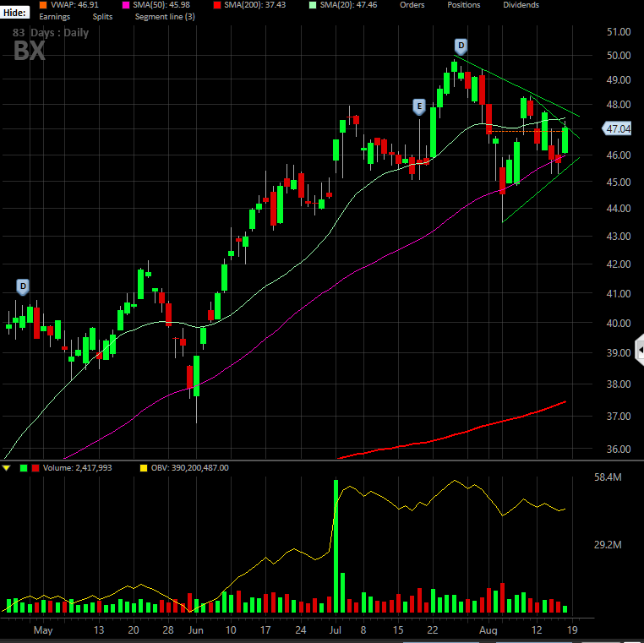Toggle Splits markers on chart
Image resolution: width=644 pixels, height=643 pixels.
(x=102, y=17)
